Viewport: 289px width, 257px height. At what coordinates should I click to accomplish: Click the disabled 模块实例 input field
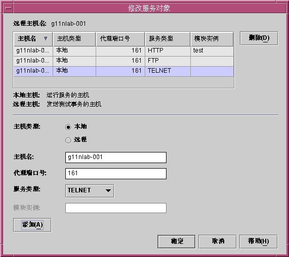coord(116,208)
